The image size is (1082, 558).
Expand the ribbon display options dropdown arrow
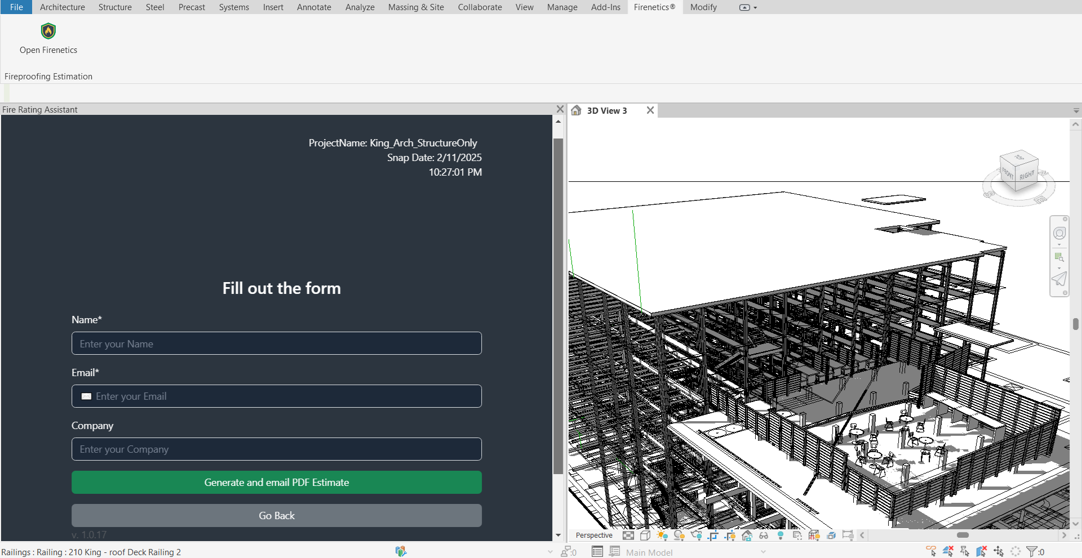coord(755,8)
